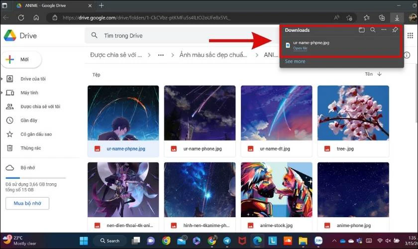The width and height of the screenshot is (418, 249).
Task: Toggle sort direction arrow next to Tên
Action: (379, 74)
